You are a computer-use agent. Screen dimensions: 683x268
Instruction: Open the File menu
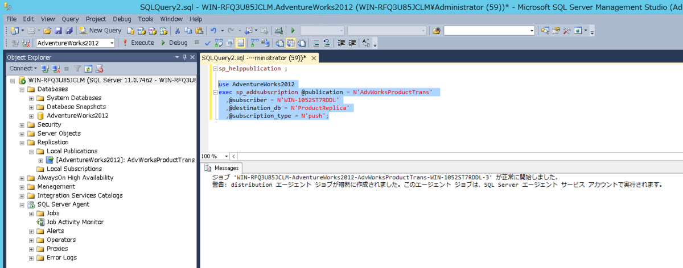[x=11, y=19]
